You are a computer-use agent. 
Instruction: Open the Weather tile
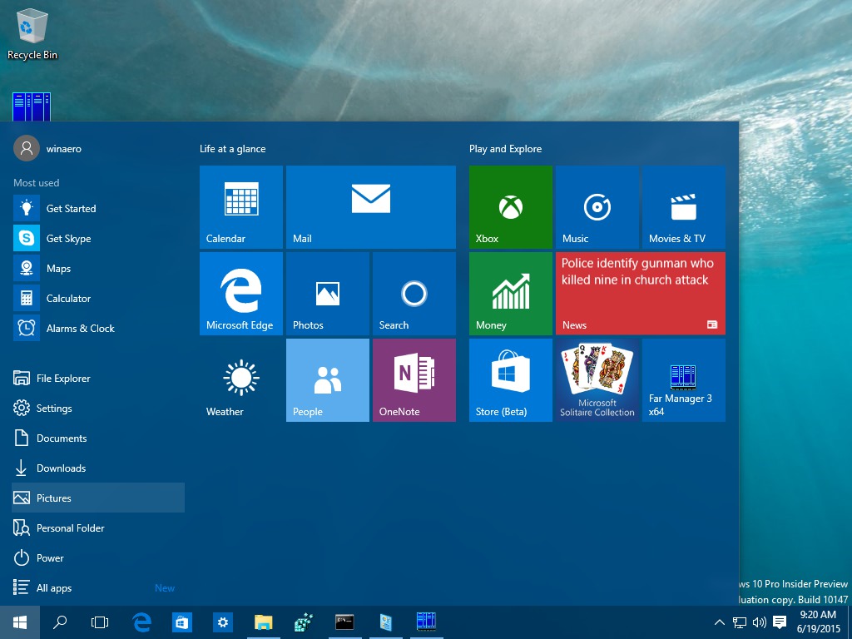(x=240, y=379)
